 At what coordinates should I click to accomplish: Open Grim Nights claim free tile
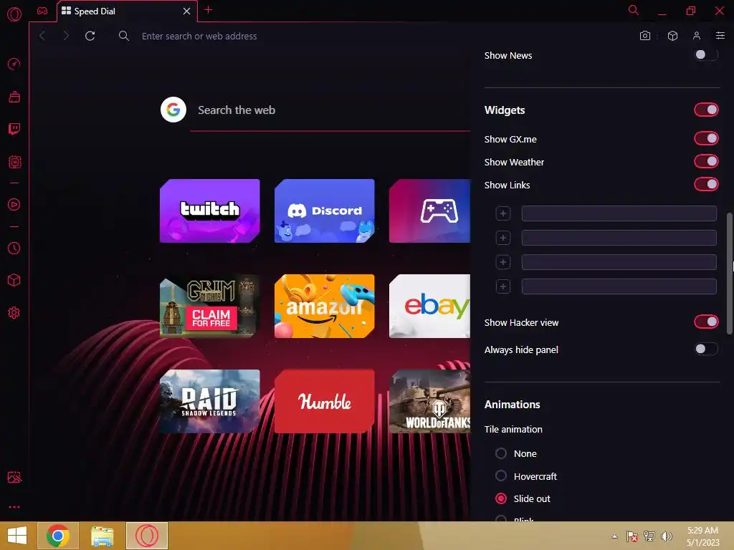[210, 306]
